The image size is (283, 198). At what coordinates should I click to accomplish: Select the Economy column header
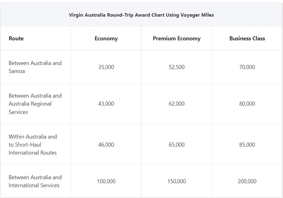106,38
